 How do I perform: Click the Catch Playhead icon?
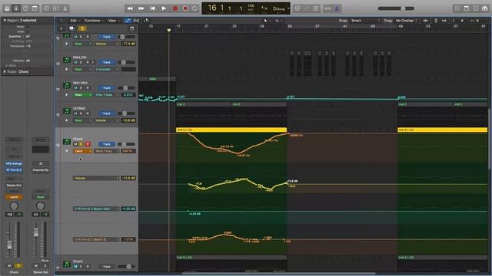pyautogui.click(x=147, y=21)
